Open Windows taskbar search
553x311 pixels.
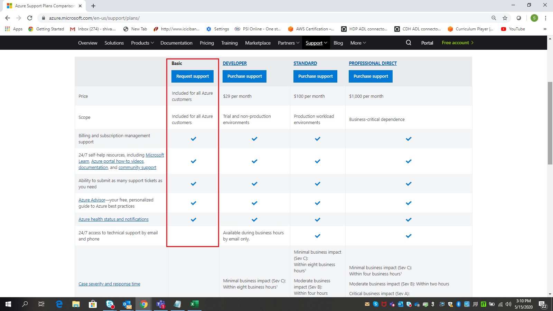pyautogui.click(x=25, y=304)
